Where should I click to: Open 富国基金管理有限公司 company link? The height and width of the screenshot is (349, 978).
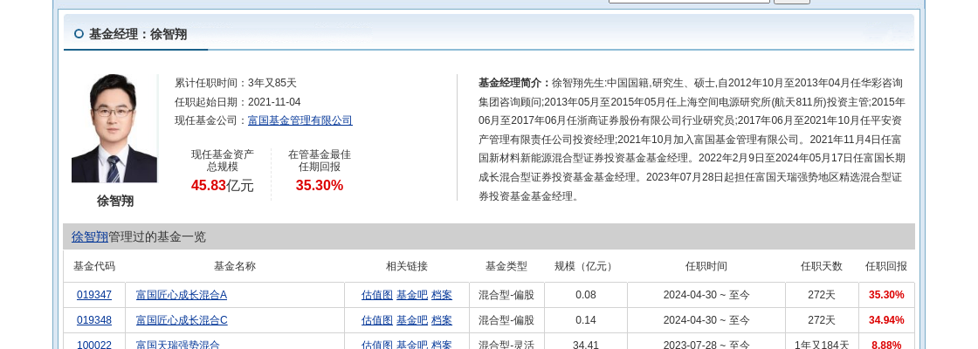pos(300,120)
